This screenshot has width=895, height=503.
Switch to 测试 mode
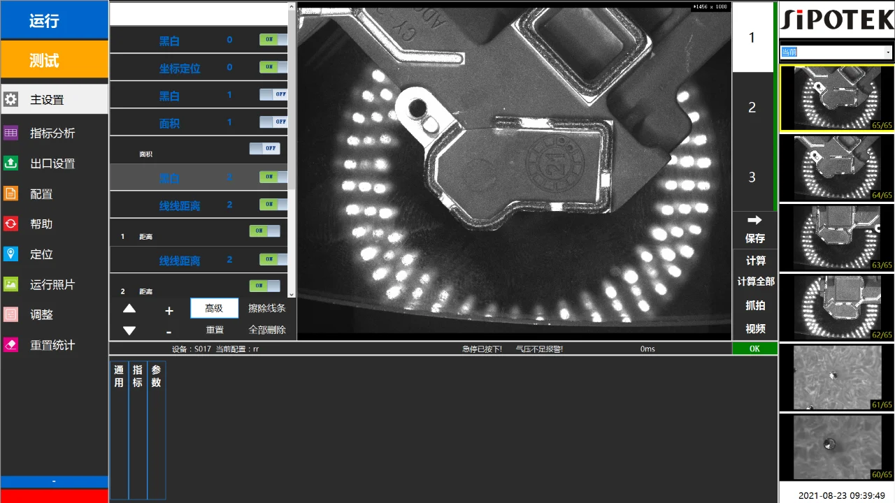(x=55, y=60)
